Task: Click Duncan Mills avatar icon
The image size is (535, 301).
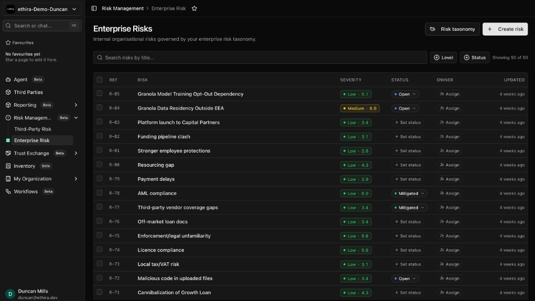Action: (x=10, y=294)
